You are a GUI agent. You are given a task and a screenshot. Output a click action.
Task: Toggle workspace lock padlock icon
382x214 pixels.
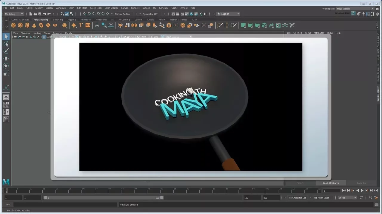click(x=377, y=9)
